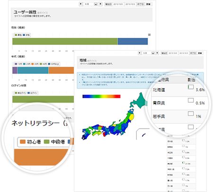Toggle ログイン legend item in login chart

33,93
